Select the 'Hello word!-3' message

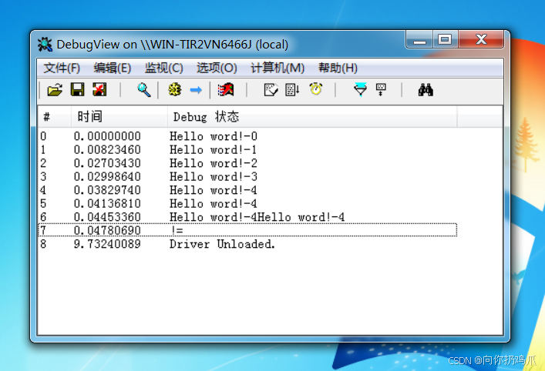(214, 177)
